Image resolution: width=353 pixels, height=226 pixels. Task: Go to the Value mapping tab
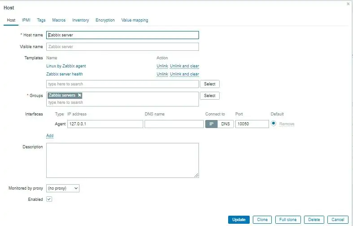click(135, 20)
